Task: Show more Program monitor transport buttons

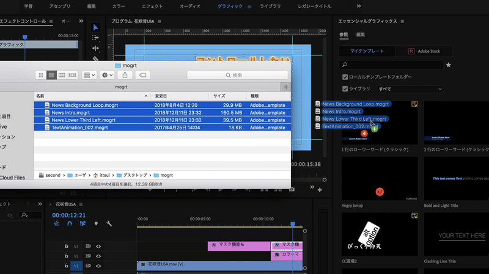Action: [x=312, y=187]
